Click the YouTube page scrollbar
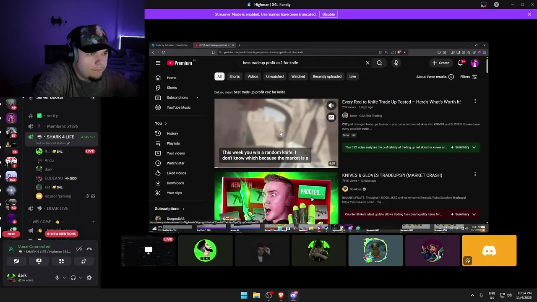537x302 pixels. click(x=487, y=65)
